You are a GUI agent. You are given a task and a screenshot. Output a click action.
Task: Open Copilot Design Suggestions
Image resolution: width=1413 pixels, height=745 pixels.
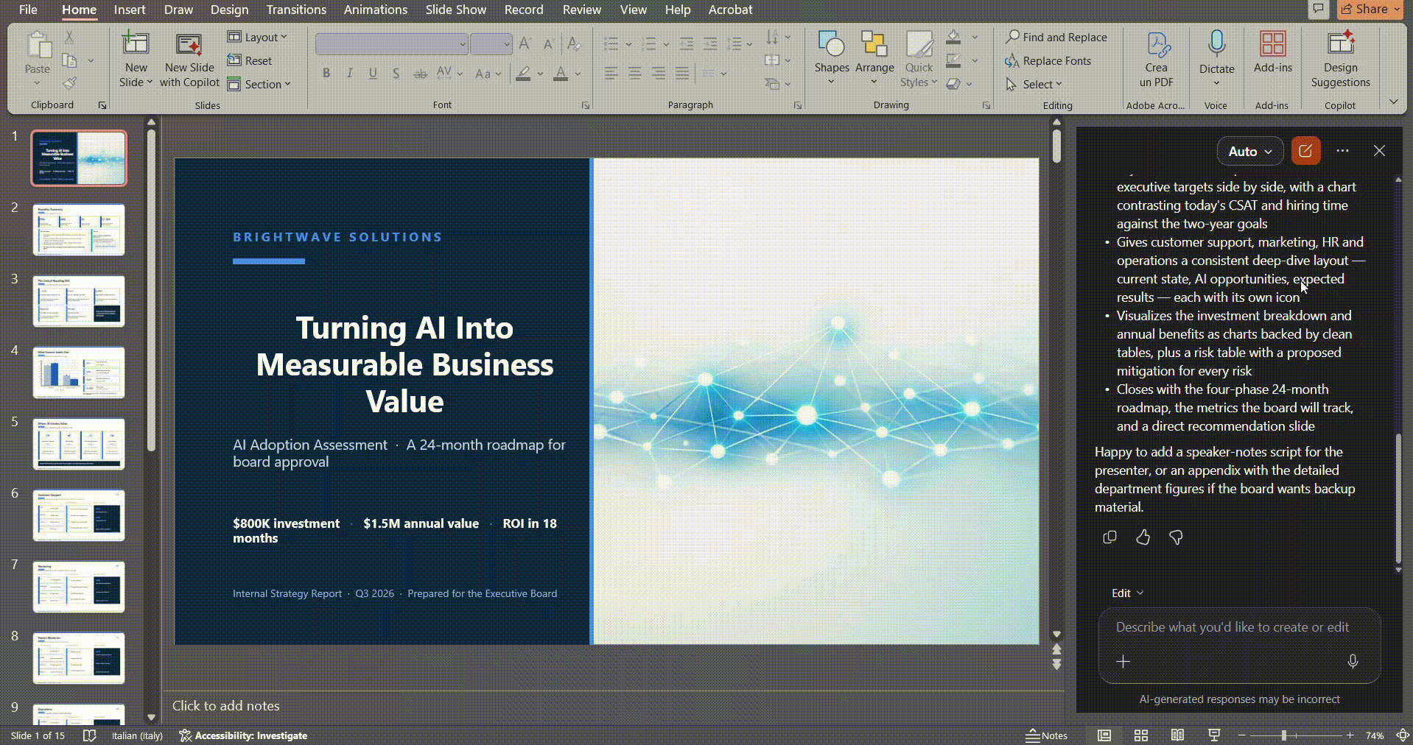click(1340, 43)
